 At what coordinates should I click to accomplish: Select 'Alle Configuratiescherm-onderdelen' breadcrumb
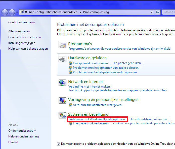pos(53,12)
